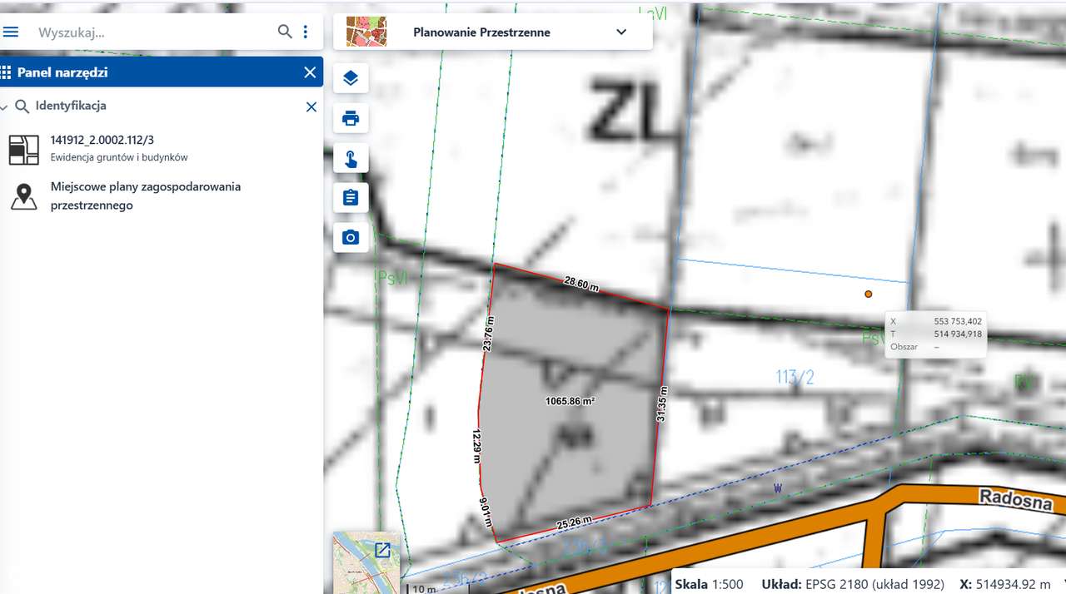The height and width of the screenshot is (594, 1066).
Task: Activate the identify pointer tool
Action: [351, 158]
